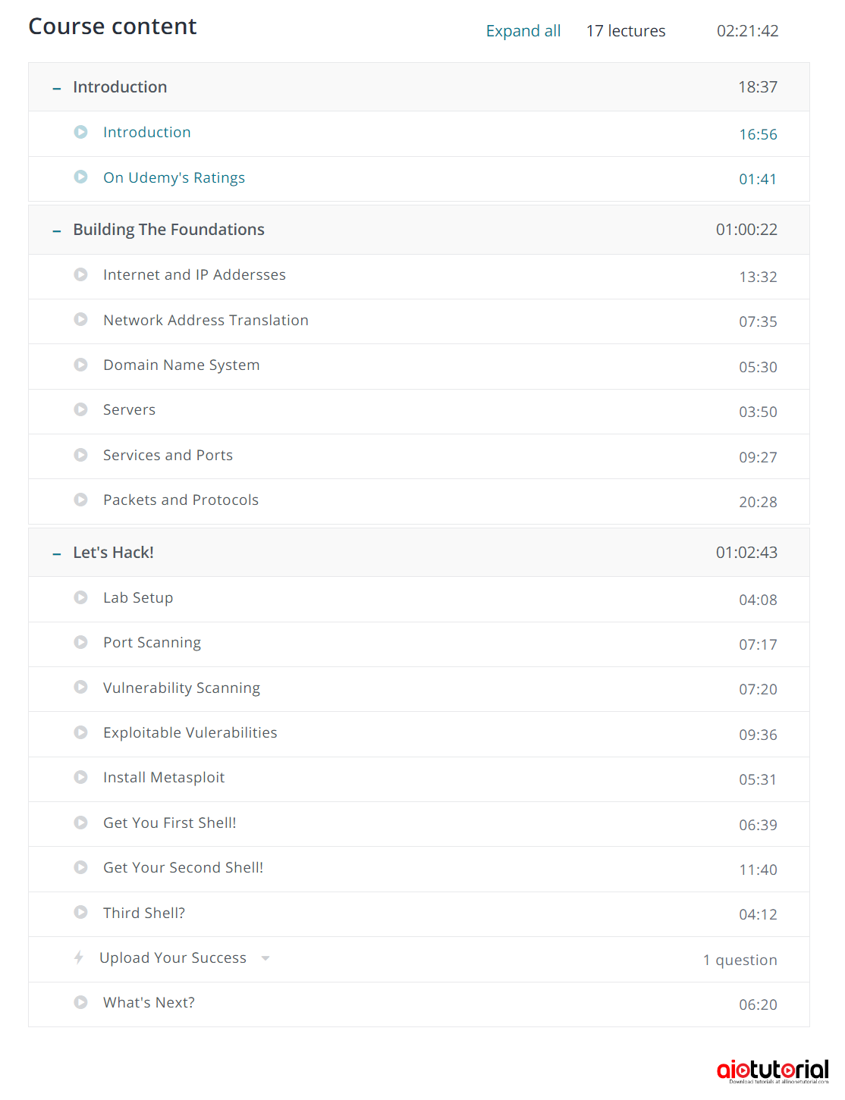Viewport: 845px width, 1100px height.
Task: Open the On Udemy's Ratings preview link
Action: tap(174, 177)
